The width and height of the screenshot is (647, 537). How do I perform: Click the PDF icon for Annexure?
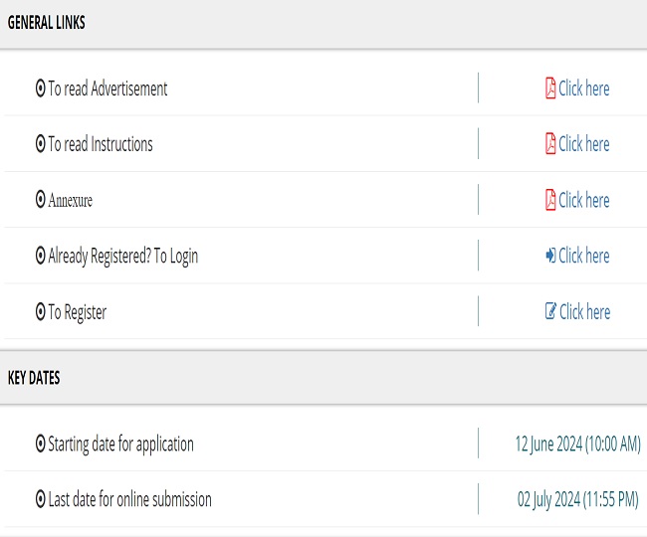pos(549,200)
